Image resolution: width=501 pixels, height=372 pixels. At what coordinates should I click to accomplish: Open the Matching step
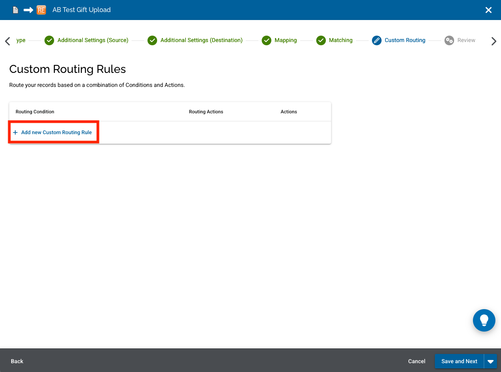tap(341, 40)
